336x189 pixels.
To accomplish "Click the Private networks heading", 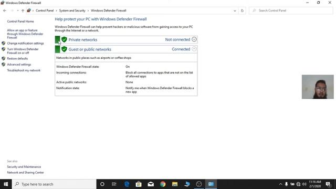I will tap(83, 40).
